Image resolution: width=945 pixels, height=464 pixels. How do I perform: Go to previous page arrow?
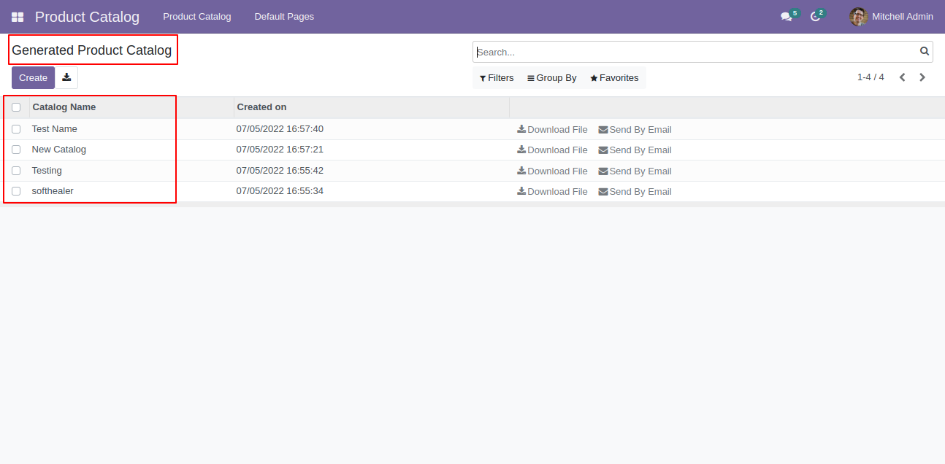click(903, 77)
